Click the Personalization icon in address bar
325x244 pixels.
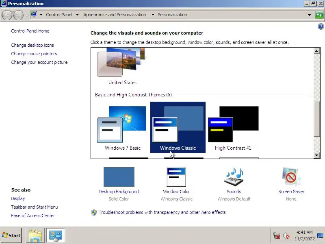[x=34, y=15]
